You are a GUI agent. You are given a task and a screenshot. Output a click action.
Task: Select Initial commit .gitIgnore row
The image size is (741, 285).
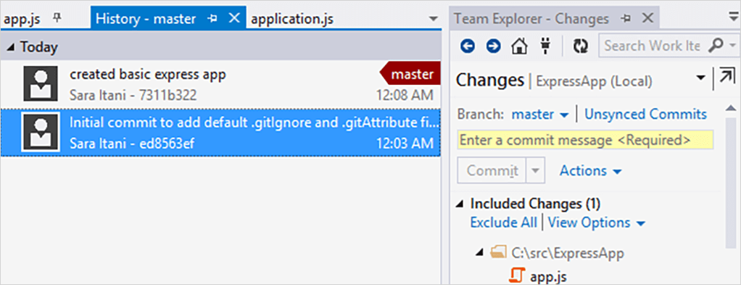[220, 132]
